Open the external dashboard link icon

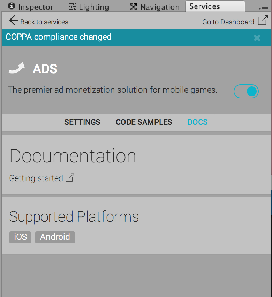(263, 20)
